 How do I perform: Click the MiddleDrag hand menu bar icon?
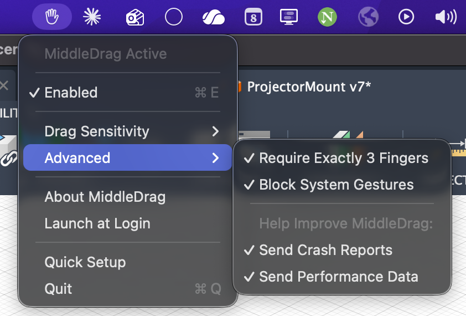[x=52, y=17]
